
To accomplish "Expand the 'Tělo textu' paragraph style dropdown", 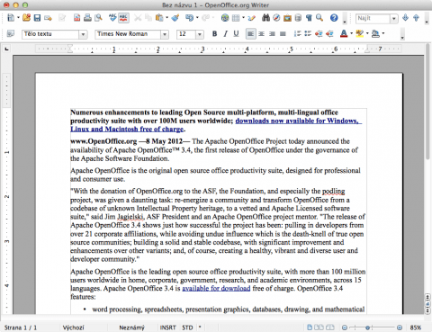I will (83, 34).
